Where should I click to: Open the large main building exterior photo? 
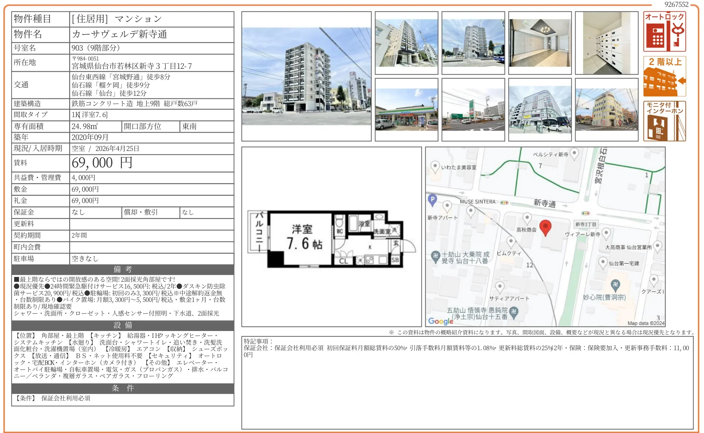point(306,76)
